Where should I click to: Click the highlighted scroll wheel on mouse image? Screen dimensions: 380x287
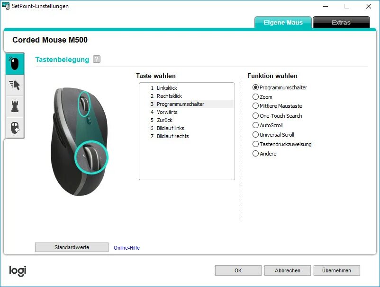[x=84, y=104]
